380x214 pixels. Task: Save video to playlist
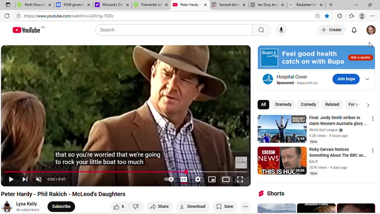click(225, 207)
